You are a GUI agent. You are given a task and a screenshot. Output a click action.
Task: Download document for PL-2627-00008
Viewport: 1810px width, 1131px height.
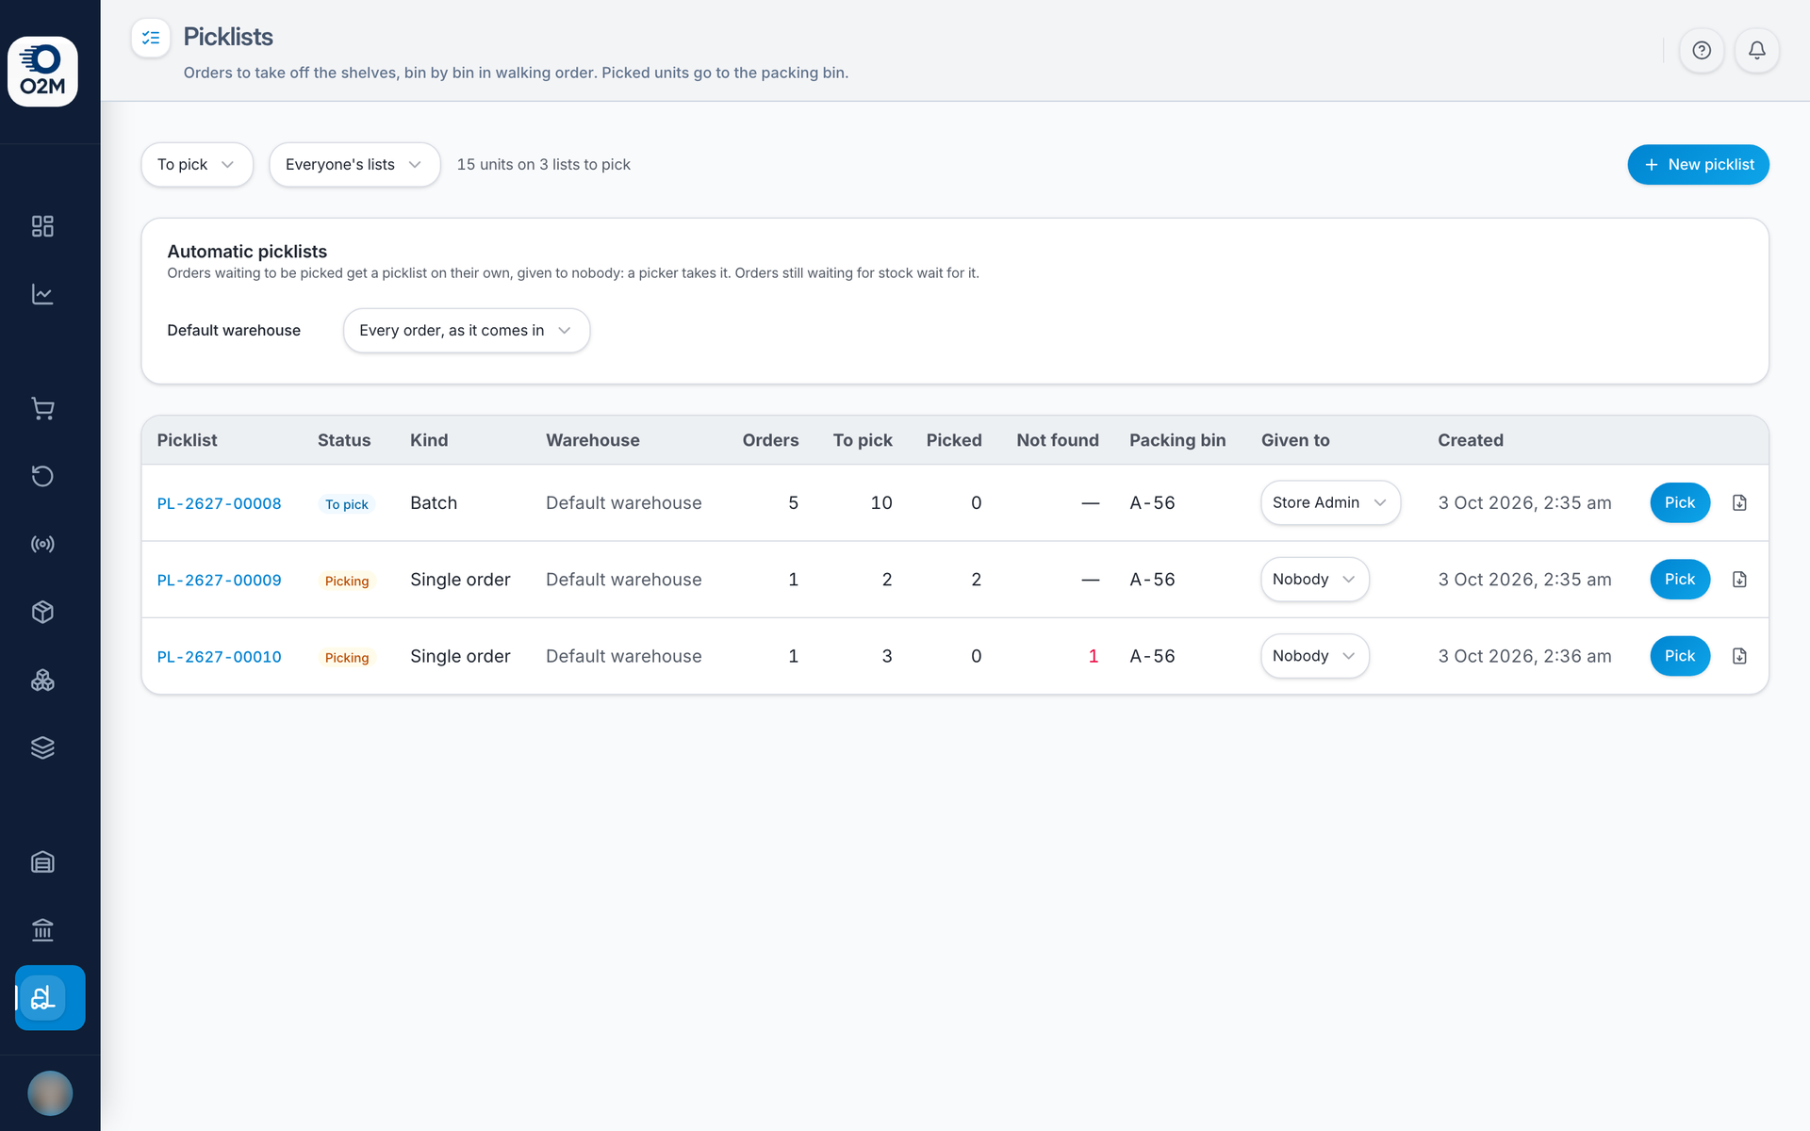pyautogui.click(x=1739, y=502)
